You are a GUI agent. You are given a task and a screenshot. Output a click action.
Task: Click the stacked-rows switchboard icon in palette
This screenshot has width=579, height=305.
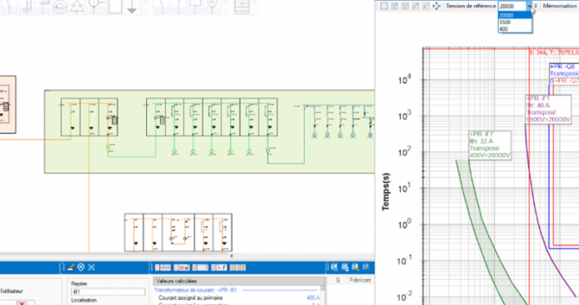coord(241,7)
